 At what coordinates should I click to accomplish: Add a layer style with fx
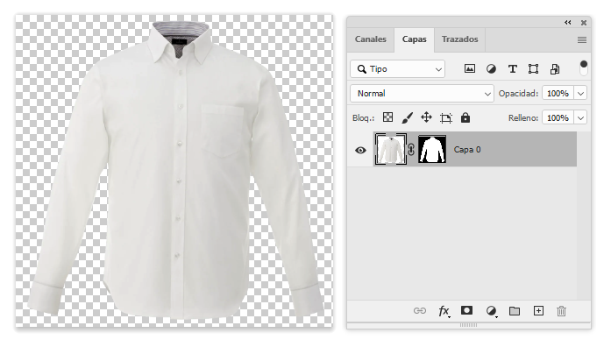pos(444,311)
